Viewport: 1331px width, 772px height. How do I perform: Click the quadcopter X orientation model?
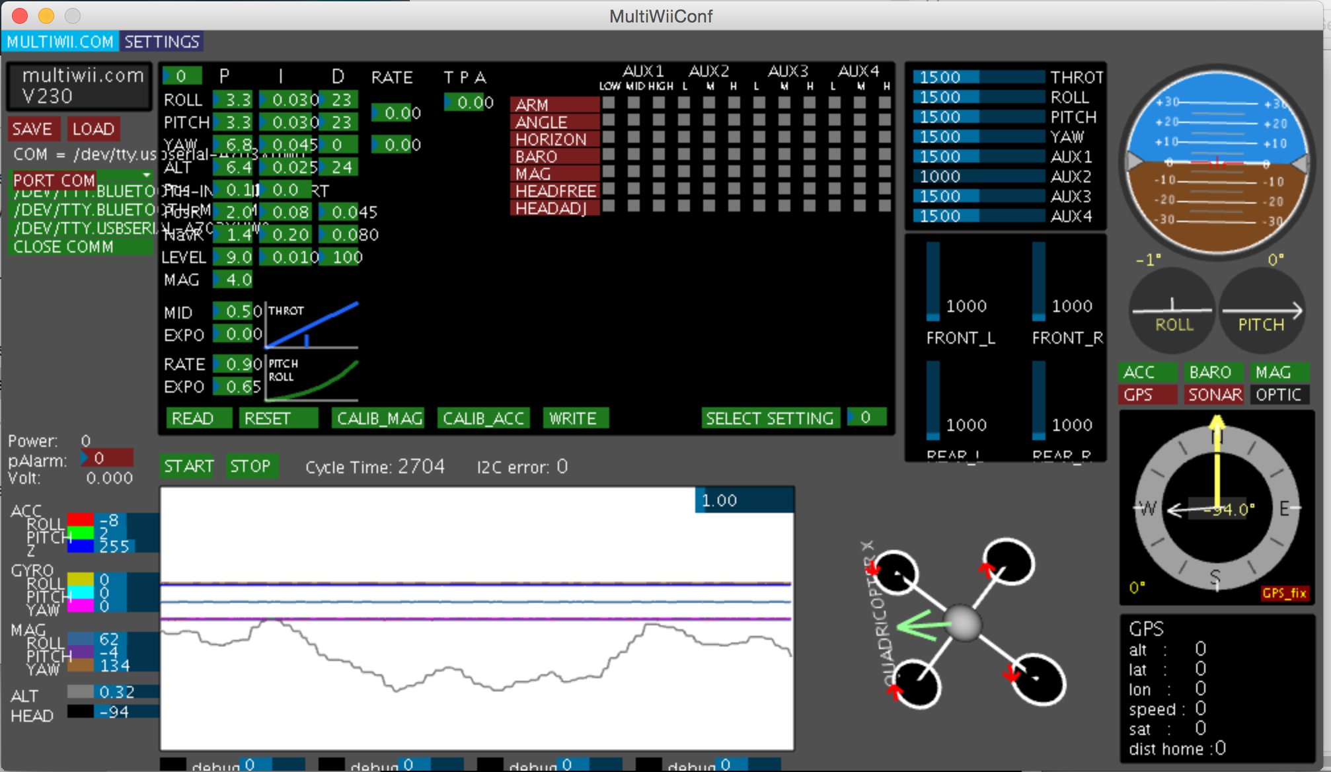pyautogui.click(x=964, y=623)
